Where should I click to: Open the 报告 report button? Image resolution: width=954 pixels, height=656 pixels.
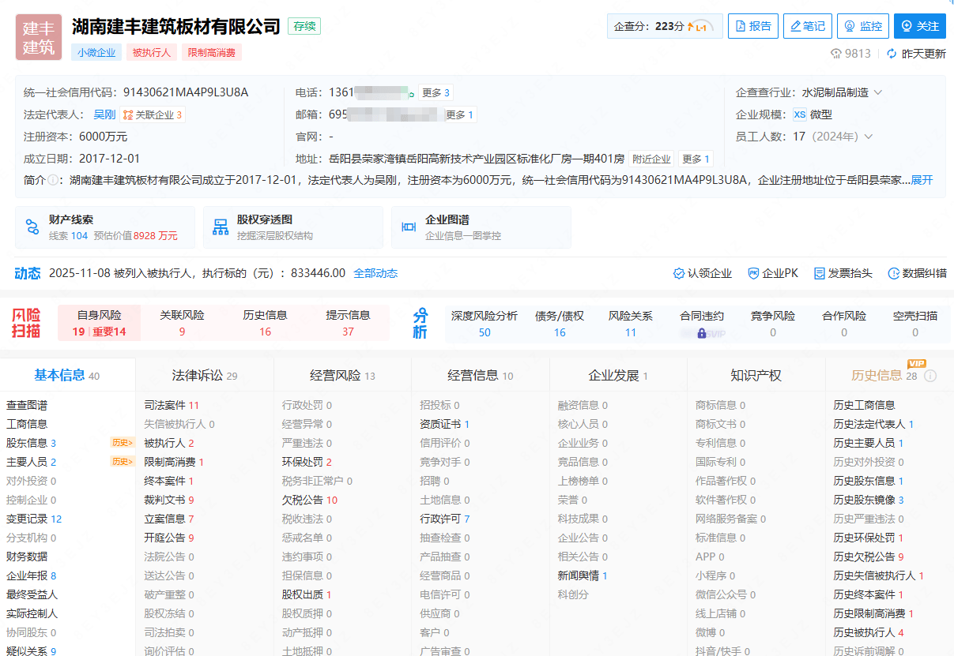[x=752, y=26]
